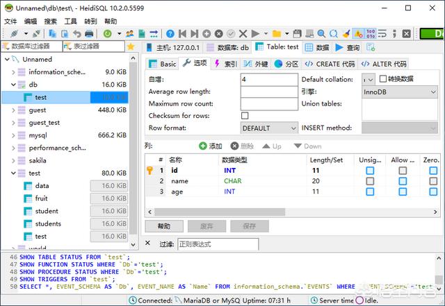
Task: Open the user manager icon
Action: (130, 34)
